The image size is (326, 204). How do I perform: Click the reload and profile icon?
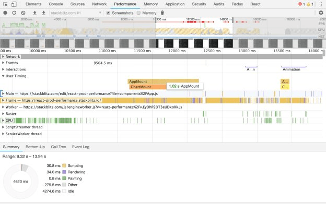coord(14,13)
